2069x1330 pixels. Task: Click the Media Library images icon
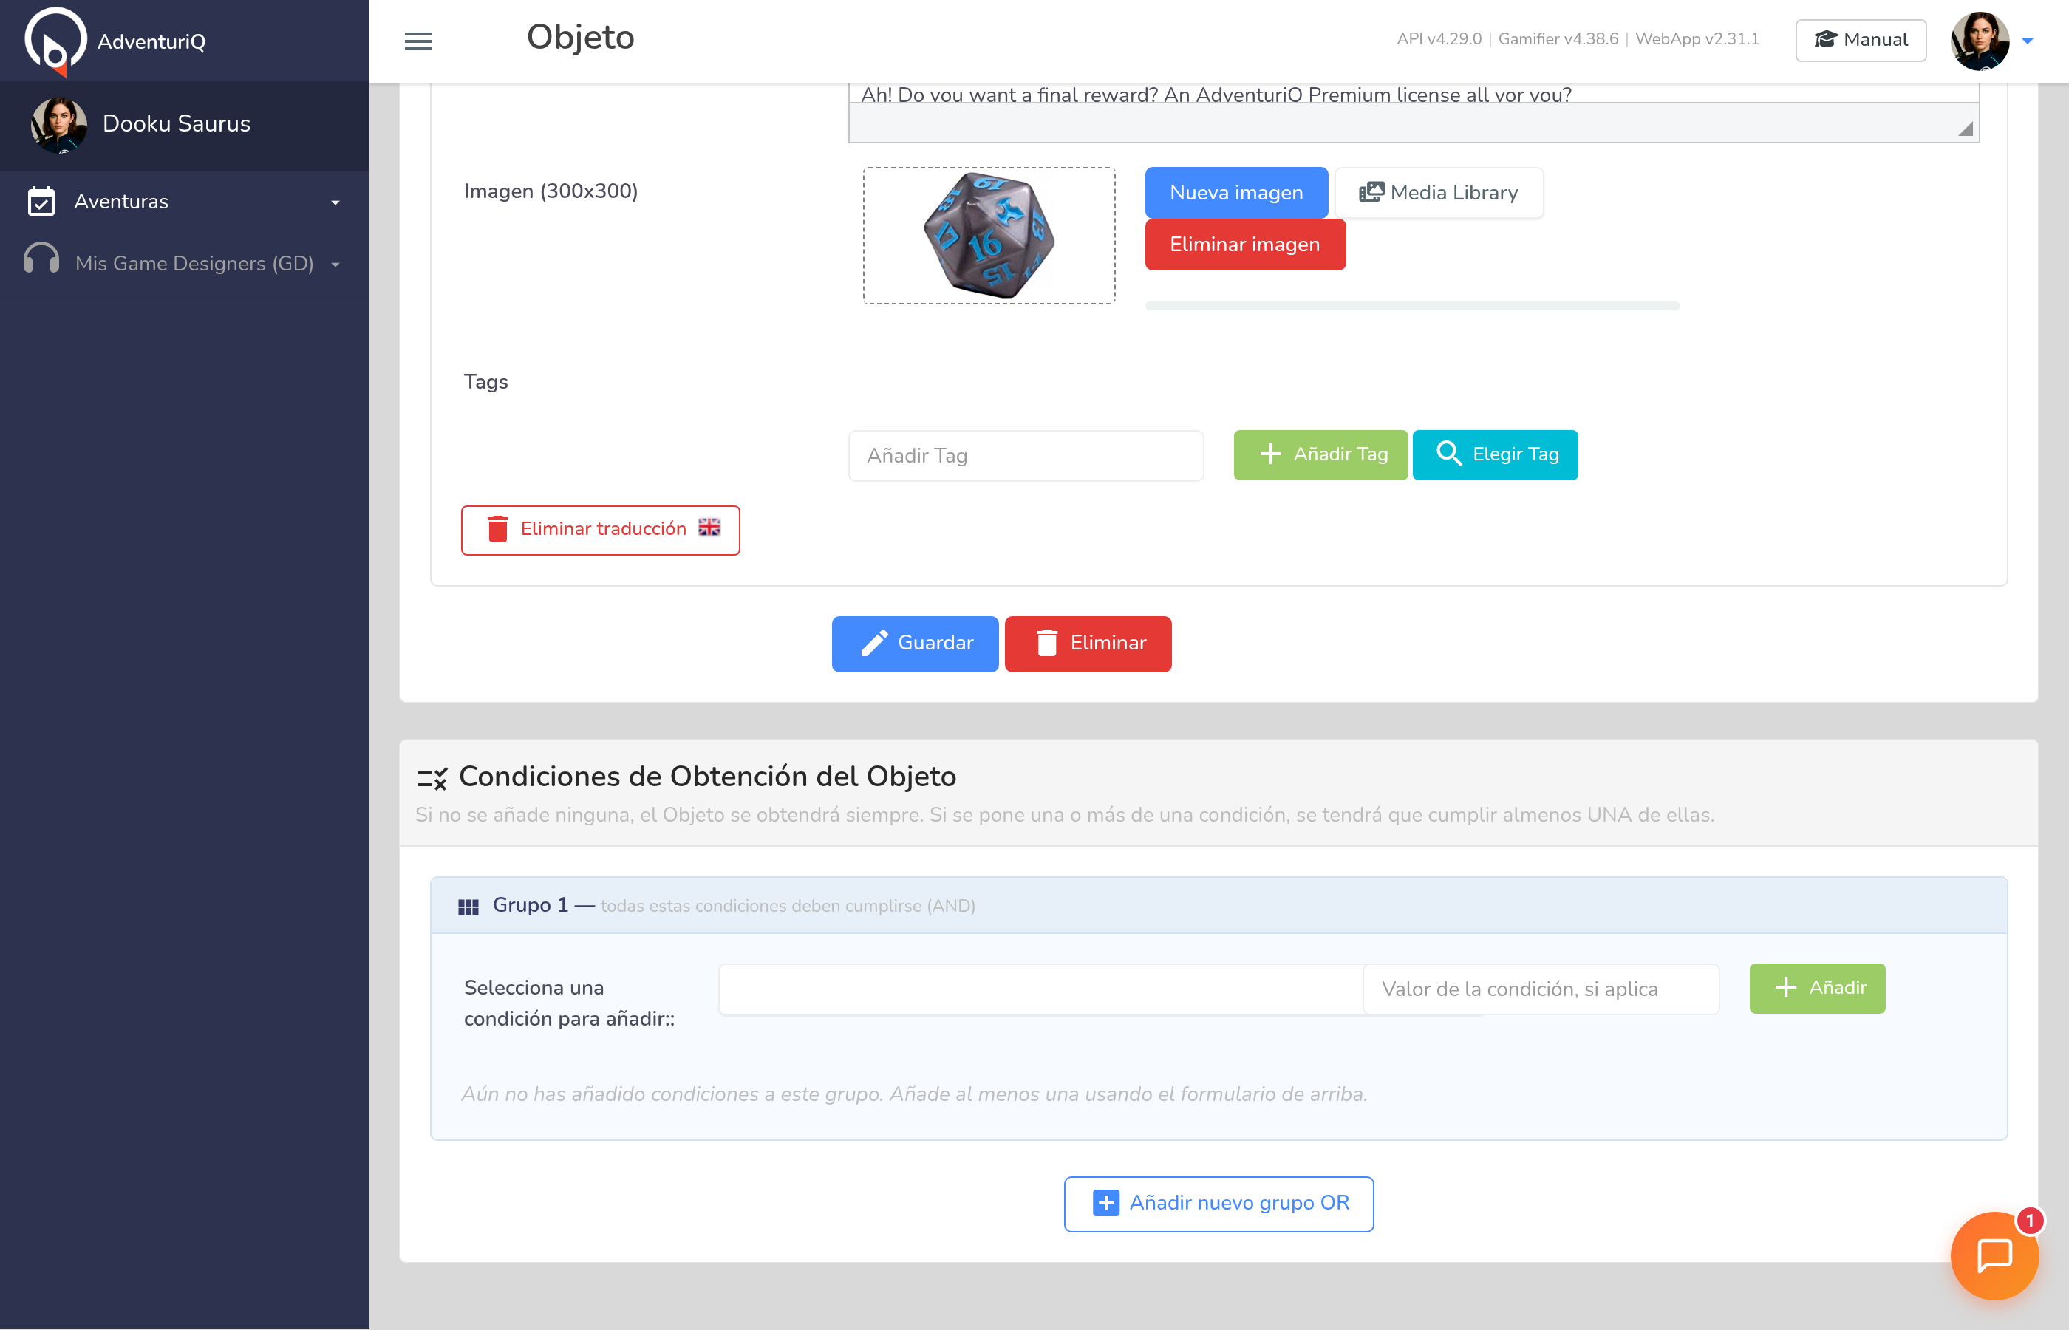tap(1371, 191)
